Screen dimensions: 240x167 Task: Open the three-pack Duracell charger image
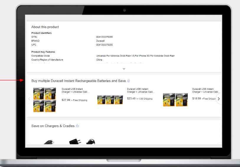click(110, 100)
